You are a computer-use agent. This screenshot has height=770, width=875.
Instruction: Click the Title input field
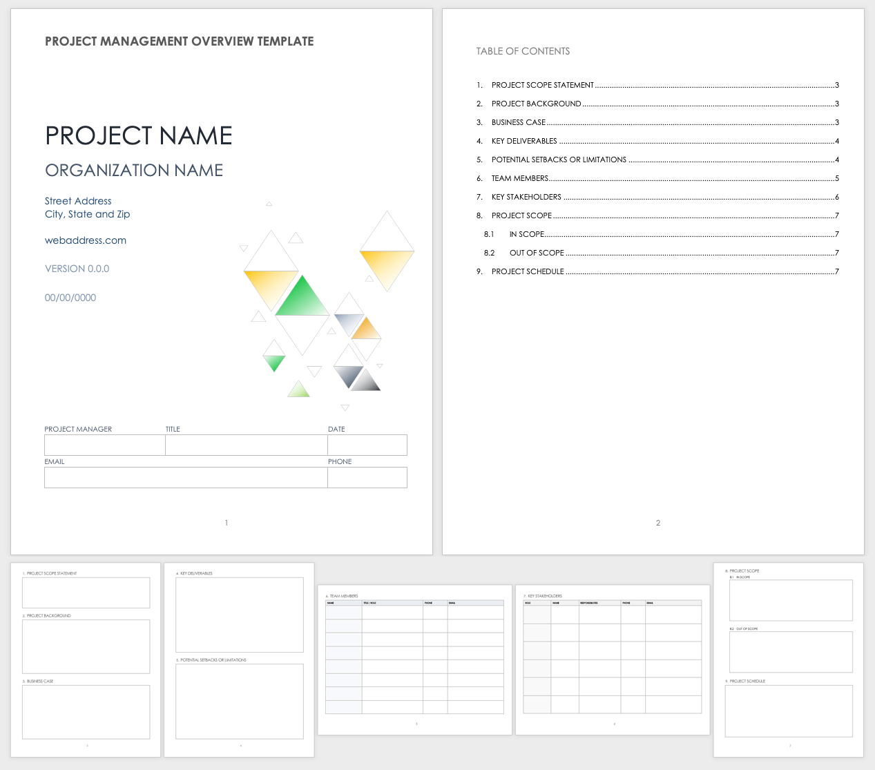[x=246, y=445]
